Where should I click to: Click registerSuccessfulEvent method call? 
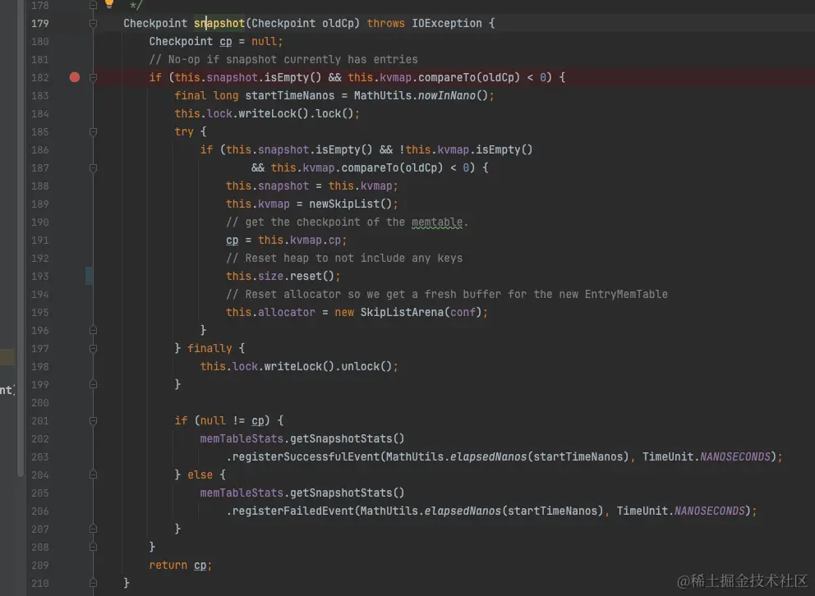click(306, 457)
